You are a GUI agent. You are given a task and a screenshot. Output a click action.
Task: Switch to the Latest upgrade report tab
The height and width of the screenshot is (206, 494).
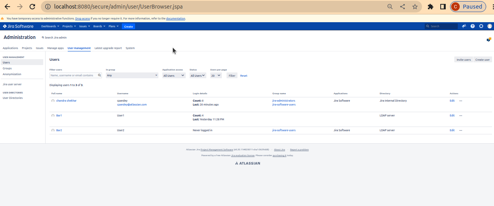[x=108, y=48]
